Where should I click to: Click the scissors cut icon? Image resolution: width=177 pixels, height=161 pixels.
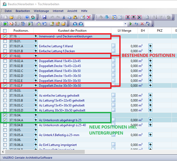(x=64, y=17)
